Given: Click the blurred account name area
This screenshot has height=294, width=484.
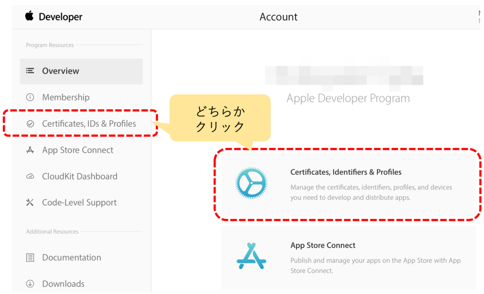Looking at the screenshot, I should 344,75.
